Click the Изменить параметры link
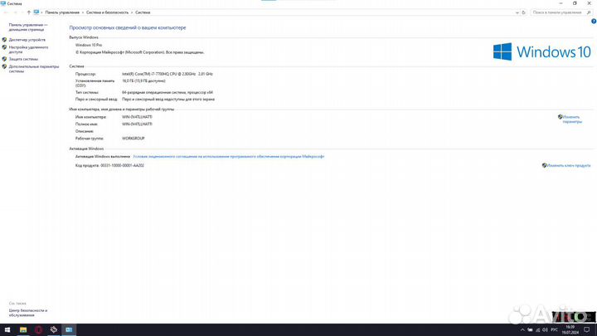This screenshot has width=597, height=336. [572, 119]
